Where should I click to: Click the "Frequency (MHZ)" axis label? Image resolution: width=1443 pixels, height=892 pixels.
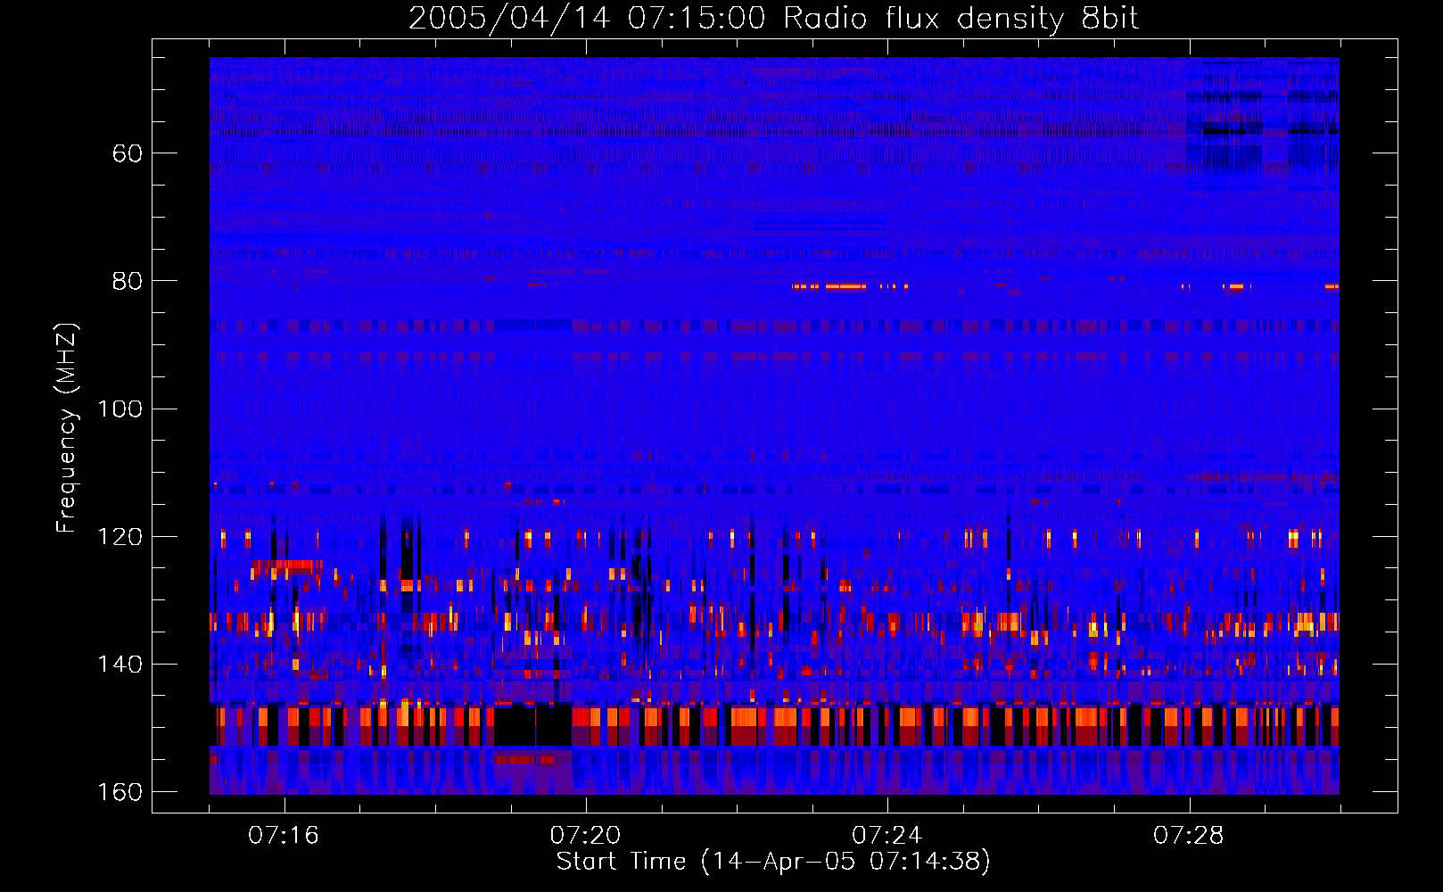coord(67,428)
